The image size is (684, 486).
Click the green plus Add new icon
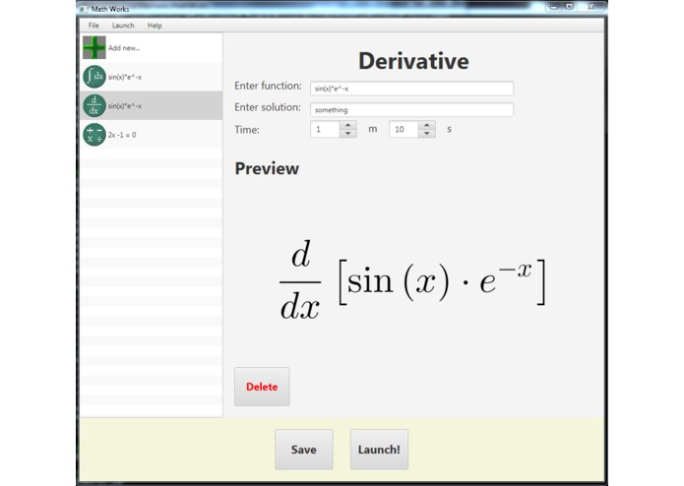(x=94, y=47)
